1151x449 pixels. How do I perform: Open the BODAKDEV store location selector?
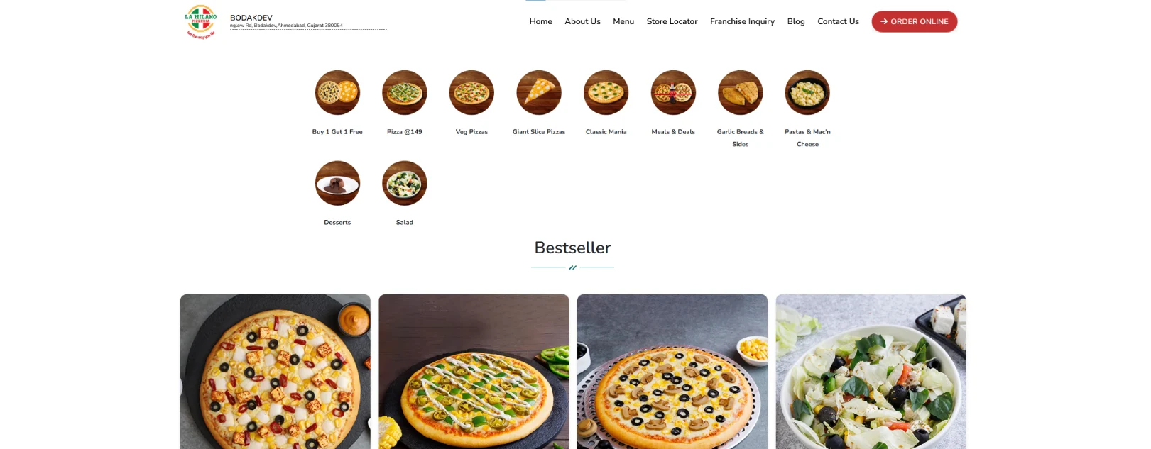308,22
